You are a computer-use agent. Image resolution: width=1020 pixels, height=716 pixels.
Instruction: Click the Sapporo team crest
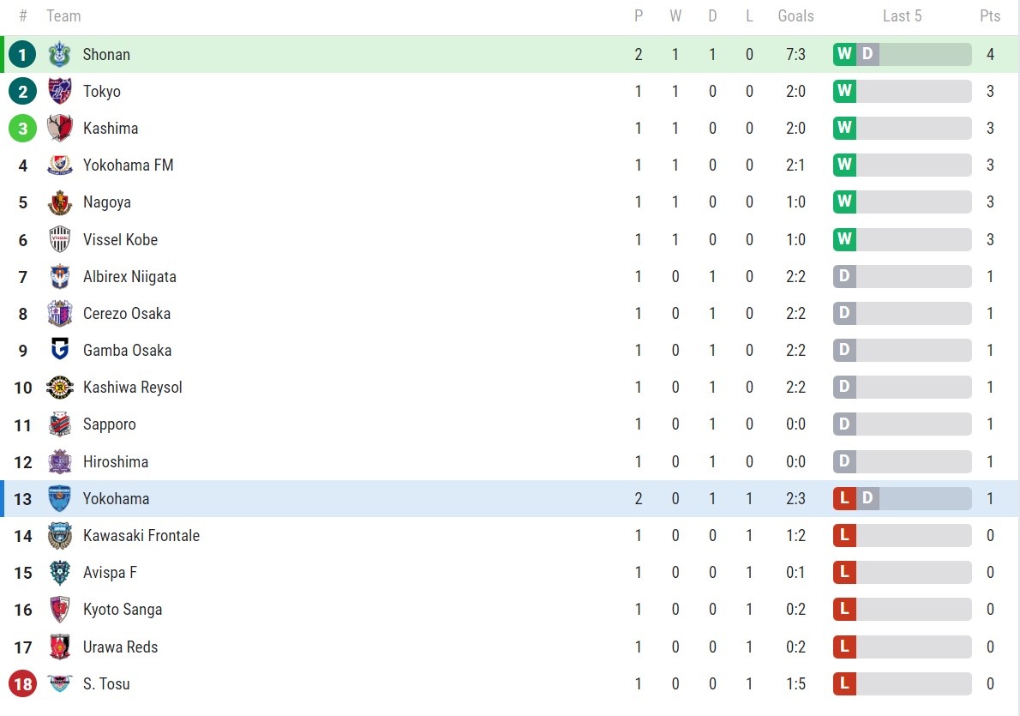(60, 424)
